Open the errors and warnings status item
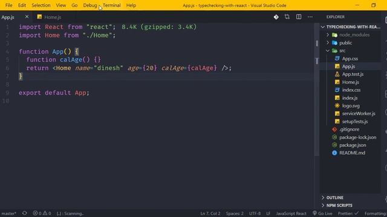This screenshot has height=217, width=387. (42, 213)
